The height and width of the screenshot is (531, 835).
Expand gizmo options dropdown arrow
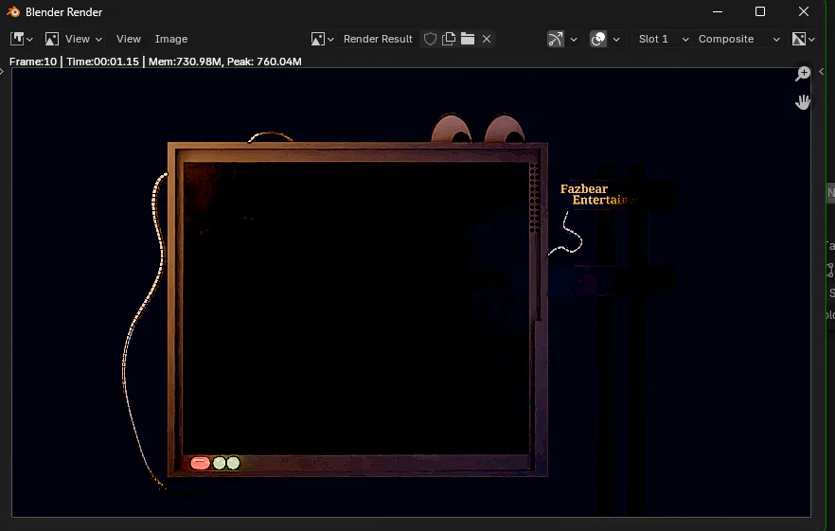click(574, 39)
